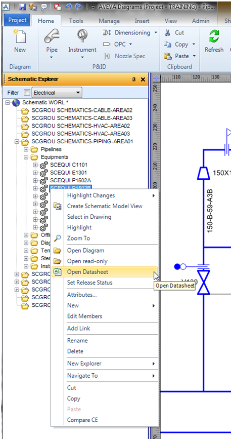233x440 pixels.
Task: Click the Redo arrow icon
Action: 78,7
